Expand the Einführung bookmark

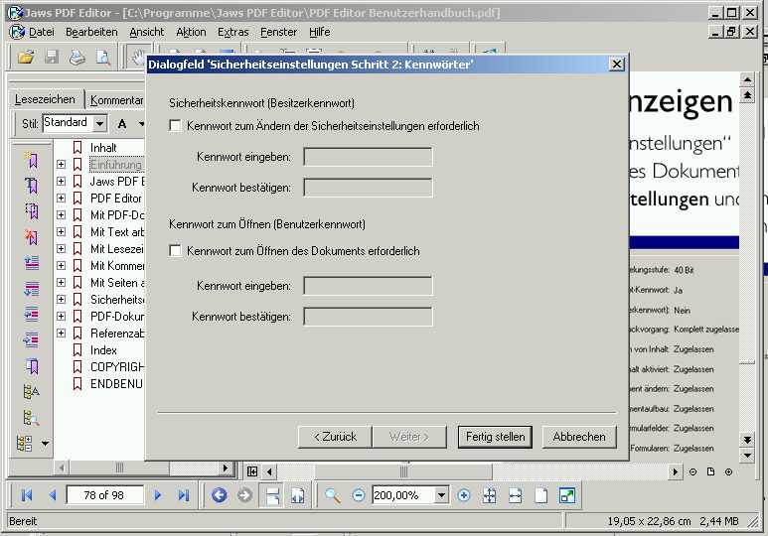pos(61,165)
